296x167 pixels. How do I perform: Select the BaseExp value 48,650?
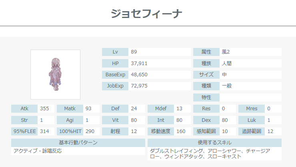[139, 75]
